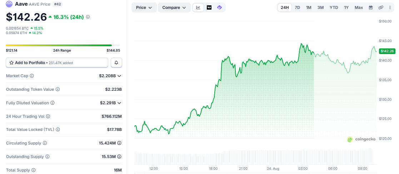Click the $766.112M trading volume value
Screen dimensions: 399x174
111,116
